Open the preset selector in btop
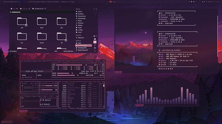This screenshot has width=222, height=124. pos(40,61)
